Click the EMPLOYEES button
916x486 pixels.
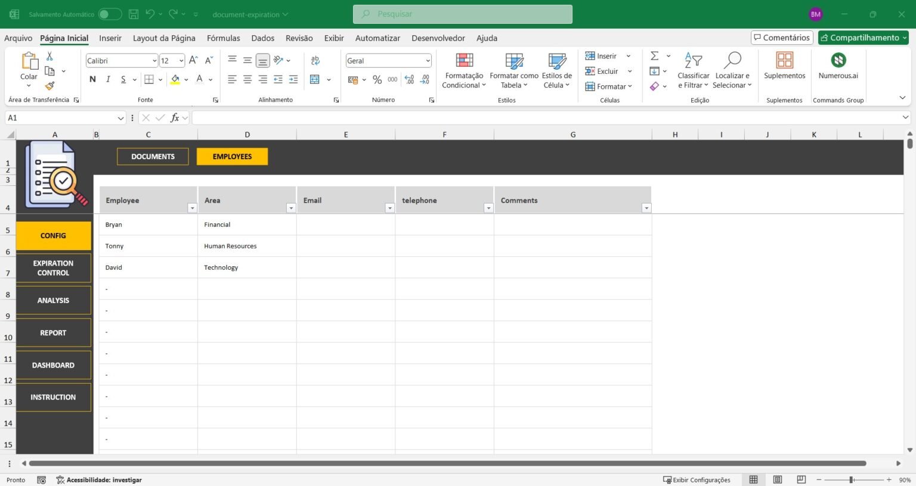[x=232, y=156]
